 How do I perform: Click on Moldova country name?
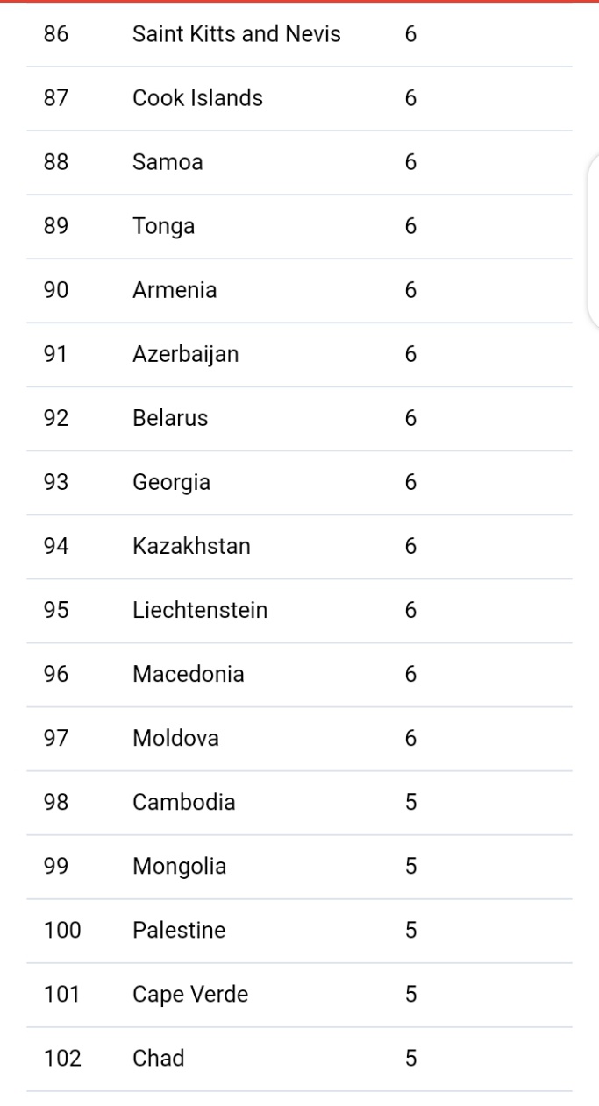point(175,738)
